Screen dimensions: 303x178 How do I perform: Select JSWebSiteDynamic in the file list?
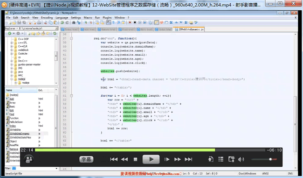click(20, 134)
